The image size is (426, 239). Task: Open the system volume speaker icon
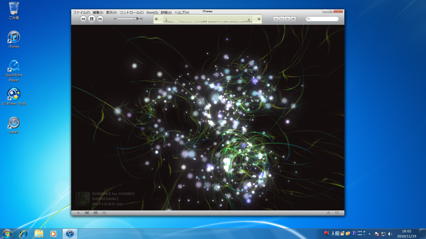pyautogui.click(x=390, y=234)
